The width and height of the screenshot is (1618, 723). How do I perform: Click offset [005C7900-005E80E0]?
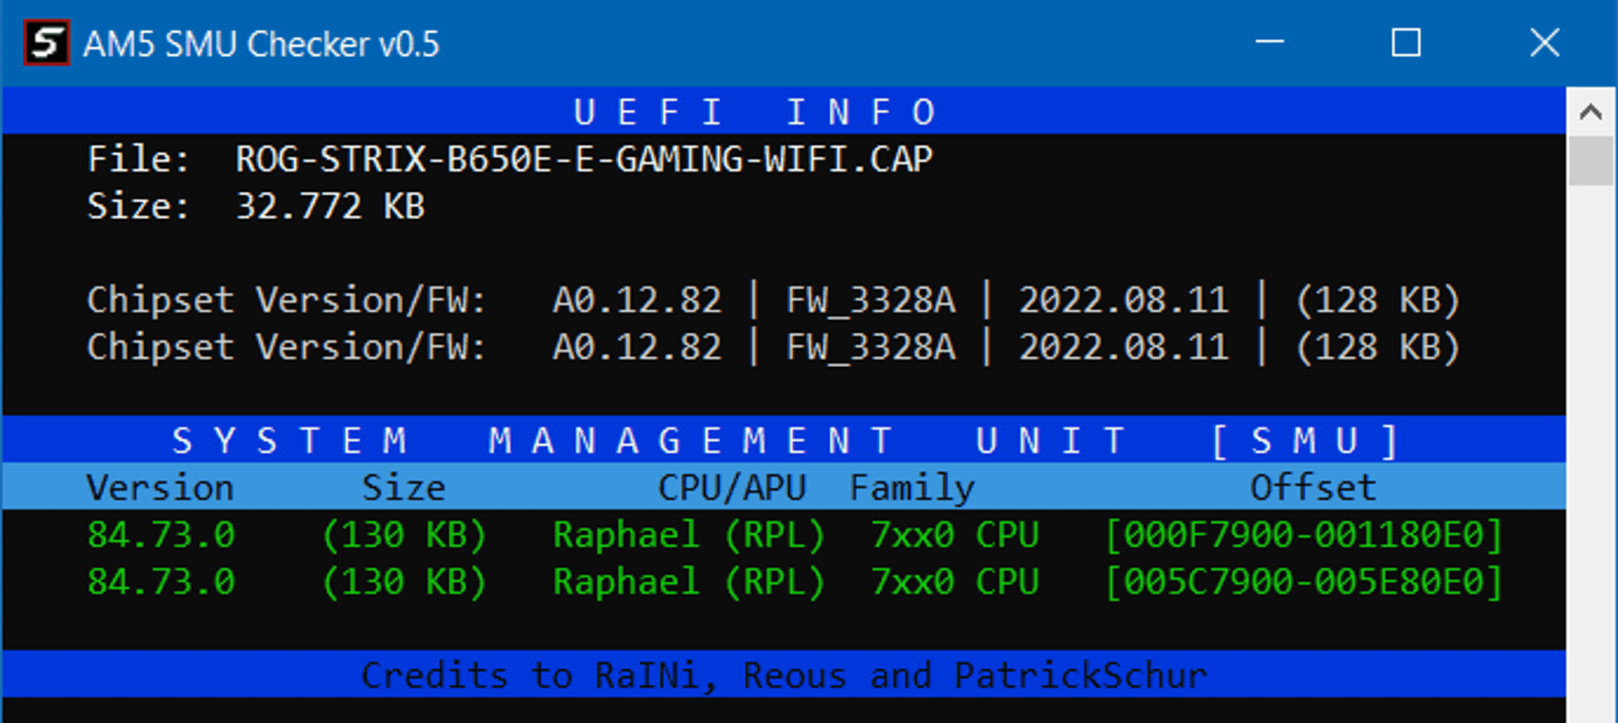coord(1305,582)
